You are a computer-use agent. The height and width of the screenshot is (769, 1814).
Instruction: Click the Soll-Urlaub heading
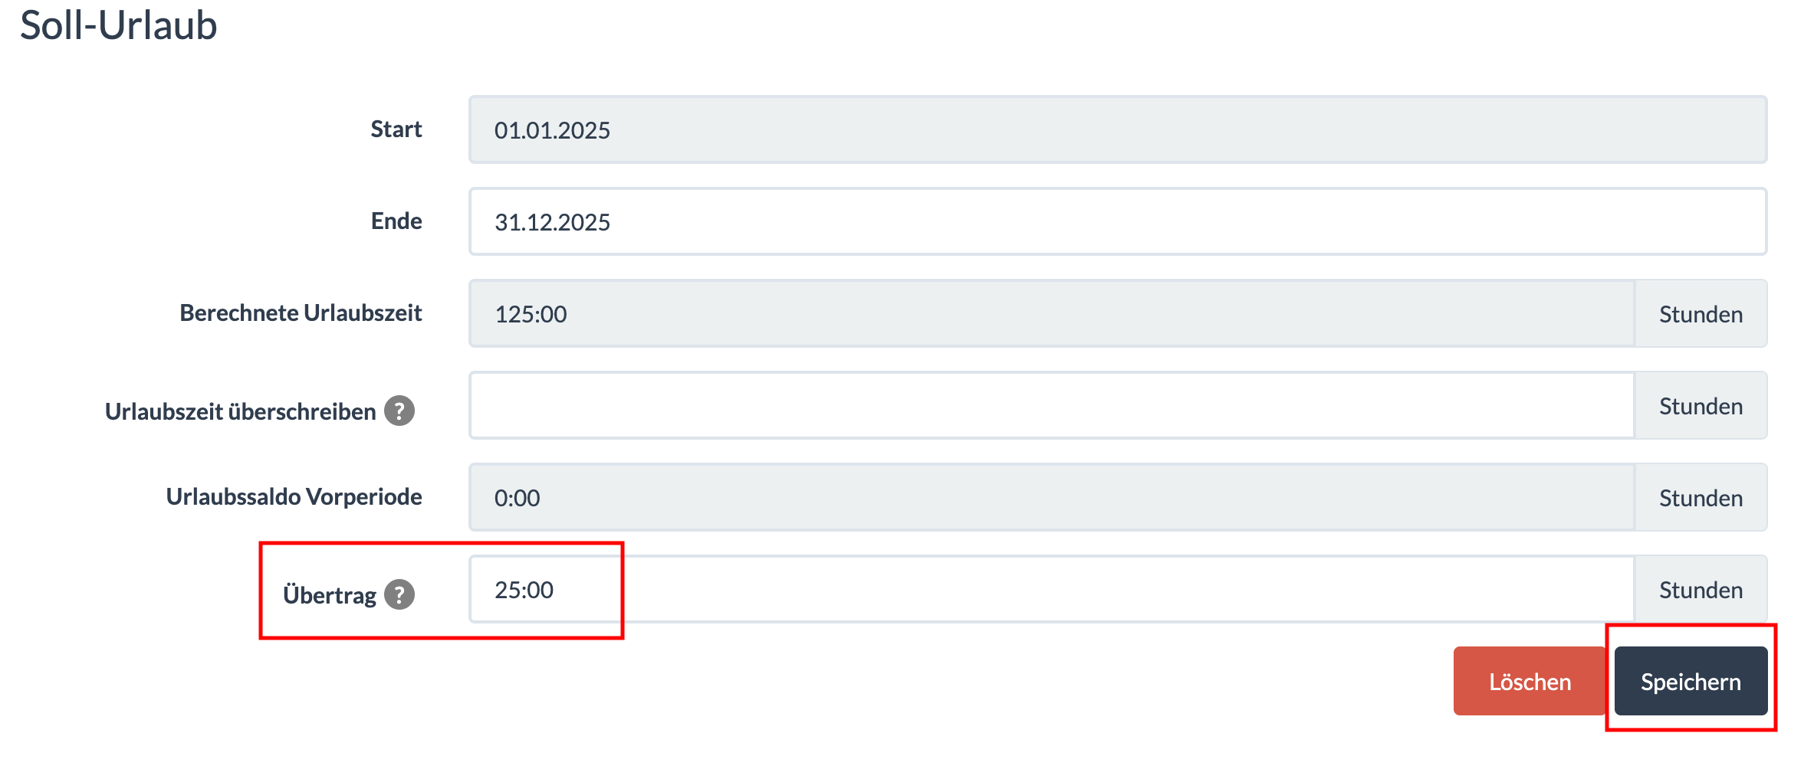(119, 25)
